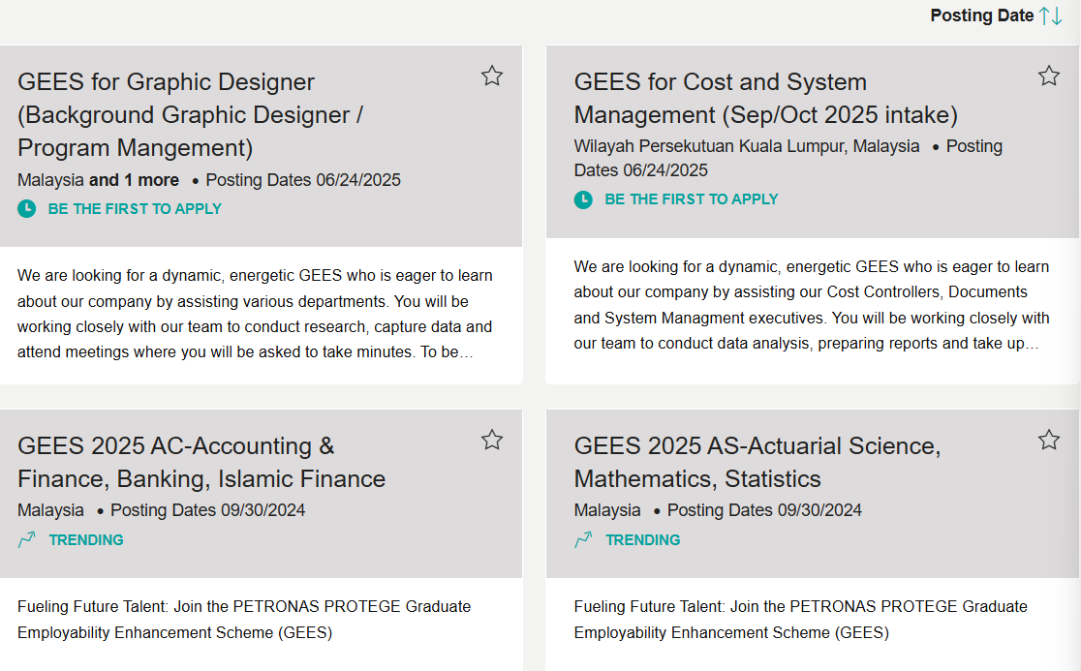Click the clock icon beside BE THE FIRST TO APPLY on Graphic Designer card
Viewport: 1081px width, 671px height.
pos(27,207)
